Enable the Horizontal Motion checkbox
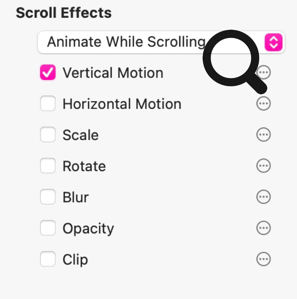Image resolution: width=297 pixels, height=299 pixels. (x=48, y=103)
